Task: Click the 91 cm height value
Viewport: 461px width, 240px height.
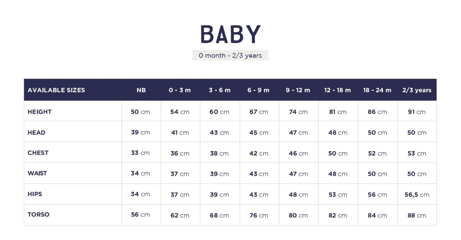Action: pos(417,112)
